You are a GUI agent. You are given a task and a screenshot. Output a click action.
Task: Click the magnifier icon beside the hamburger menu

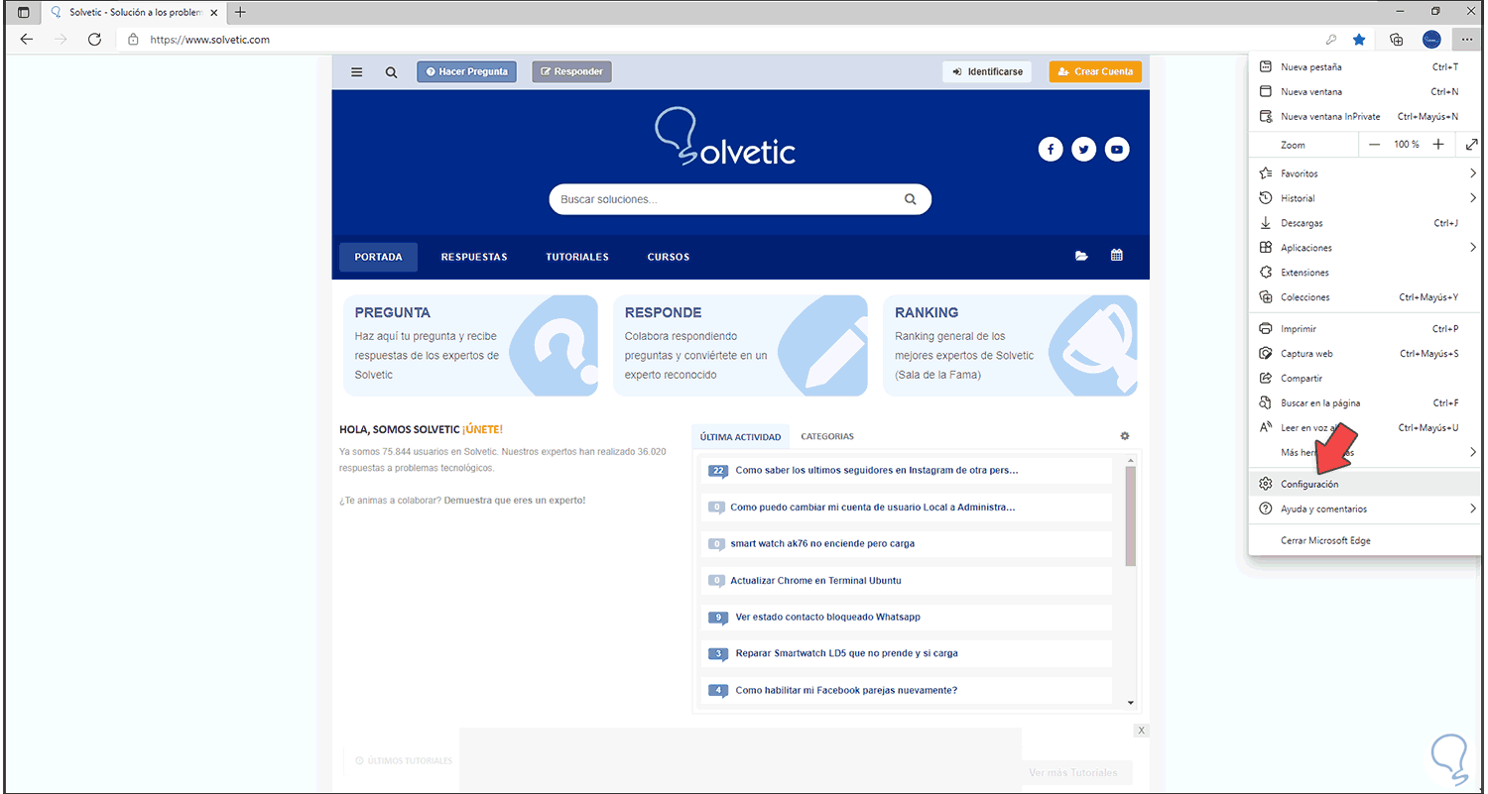392,71
